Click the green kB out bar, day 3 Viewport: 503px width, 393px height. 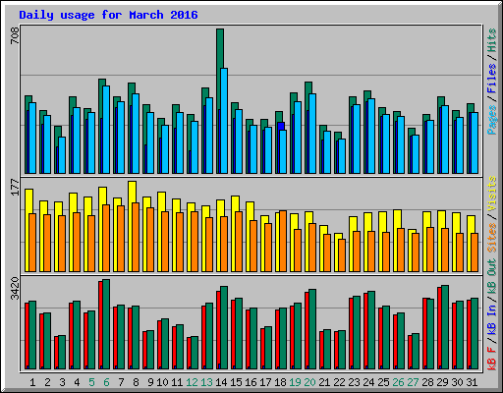coord(62,353)
